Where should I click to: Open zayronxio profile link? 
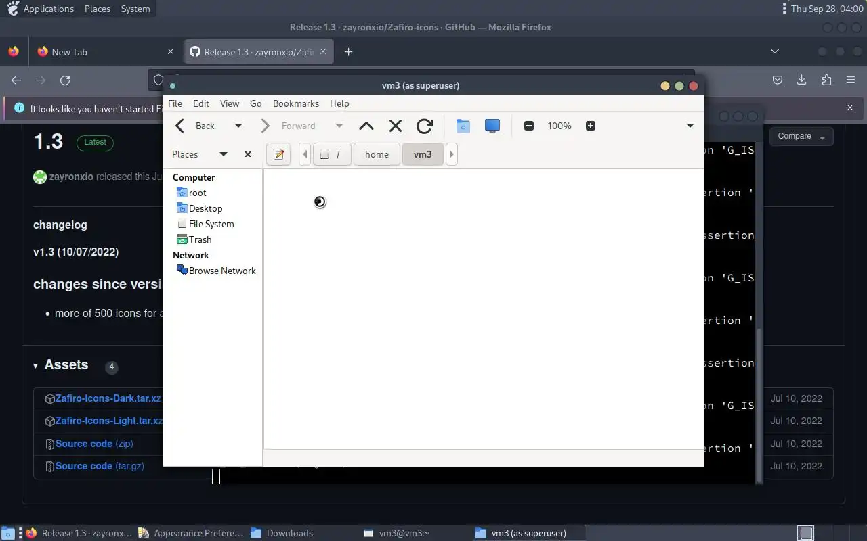[71, 177]
